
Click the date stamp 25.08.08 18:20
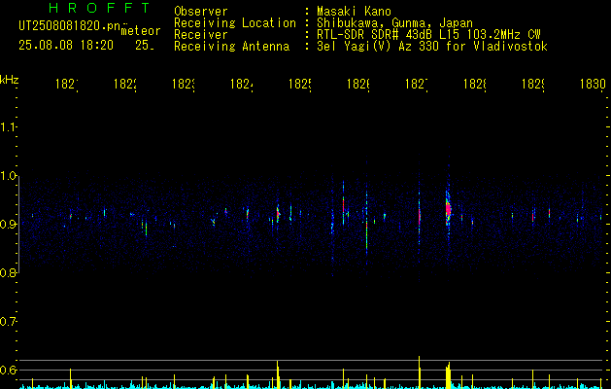pos(66,46)
